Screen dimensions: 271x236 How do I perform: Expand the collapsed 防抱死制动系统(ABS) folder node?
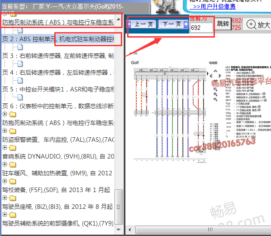tap(5, 114)
